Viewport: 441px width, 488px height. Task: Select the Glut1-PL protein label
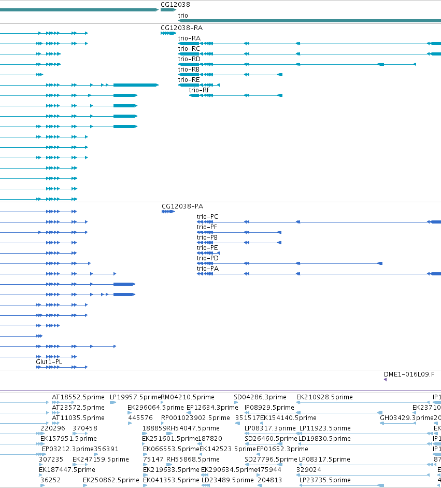[x=49, y=361]
